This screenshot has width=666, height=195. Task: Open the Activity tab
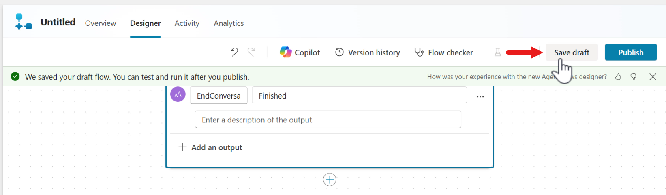click(187, 23)
